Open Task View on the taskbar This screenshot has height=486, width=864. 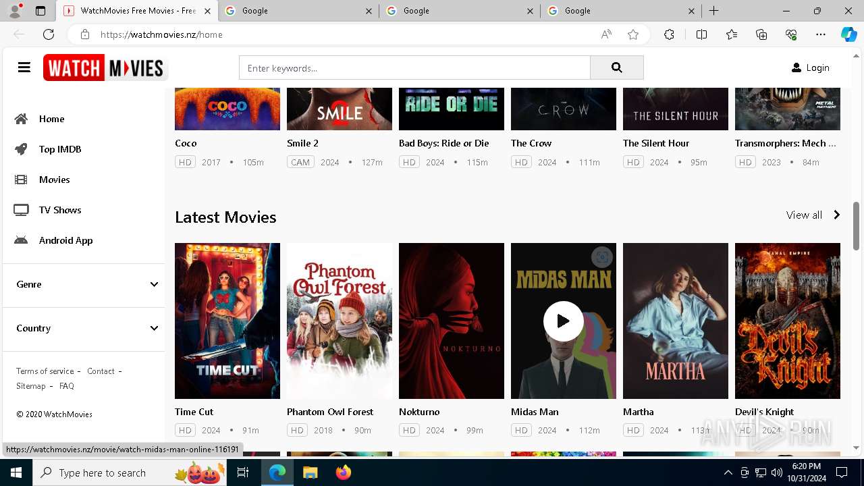243,473
